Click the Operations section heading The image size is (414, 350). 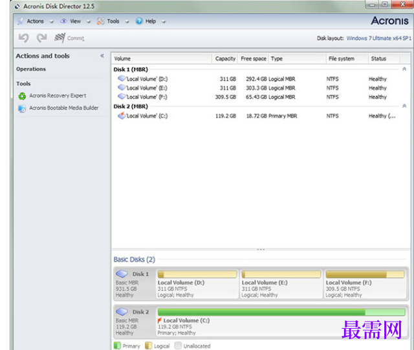point(31,69)
